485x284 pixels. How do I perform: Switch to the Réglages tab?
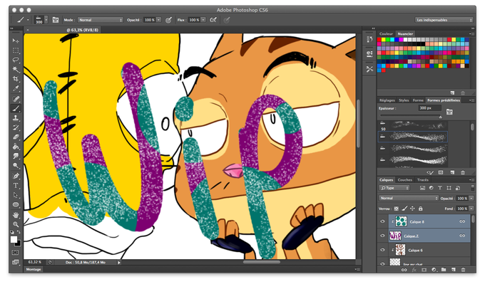click(387, 100)
